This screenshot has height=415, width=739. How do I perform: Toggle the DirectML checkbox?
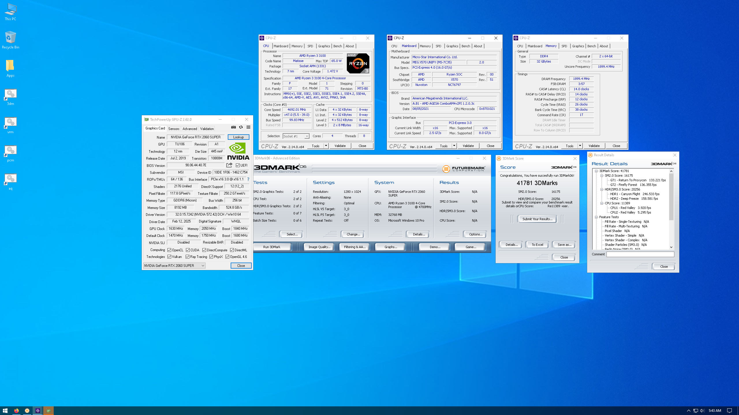[232, 250]
